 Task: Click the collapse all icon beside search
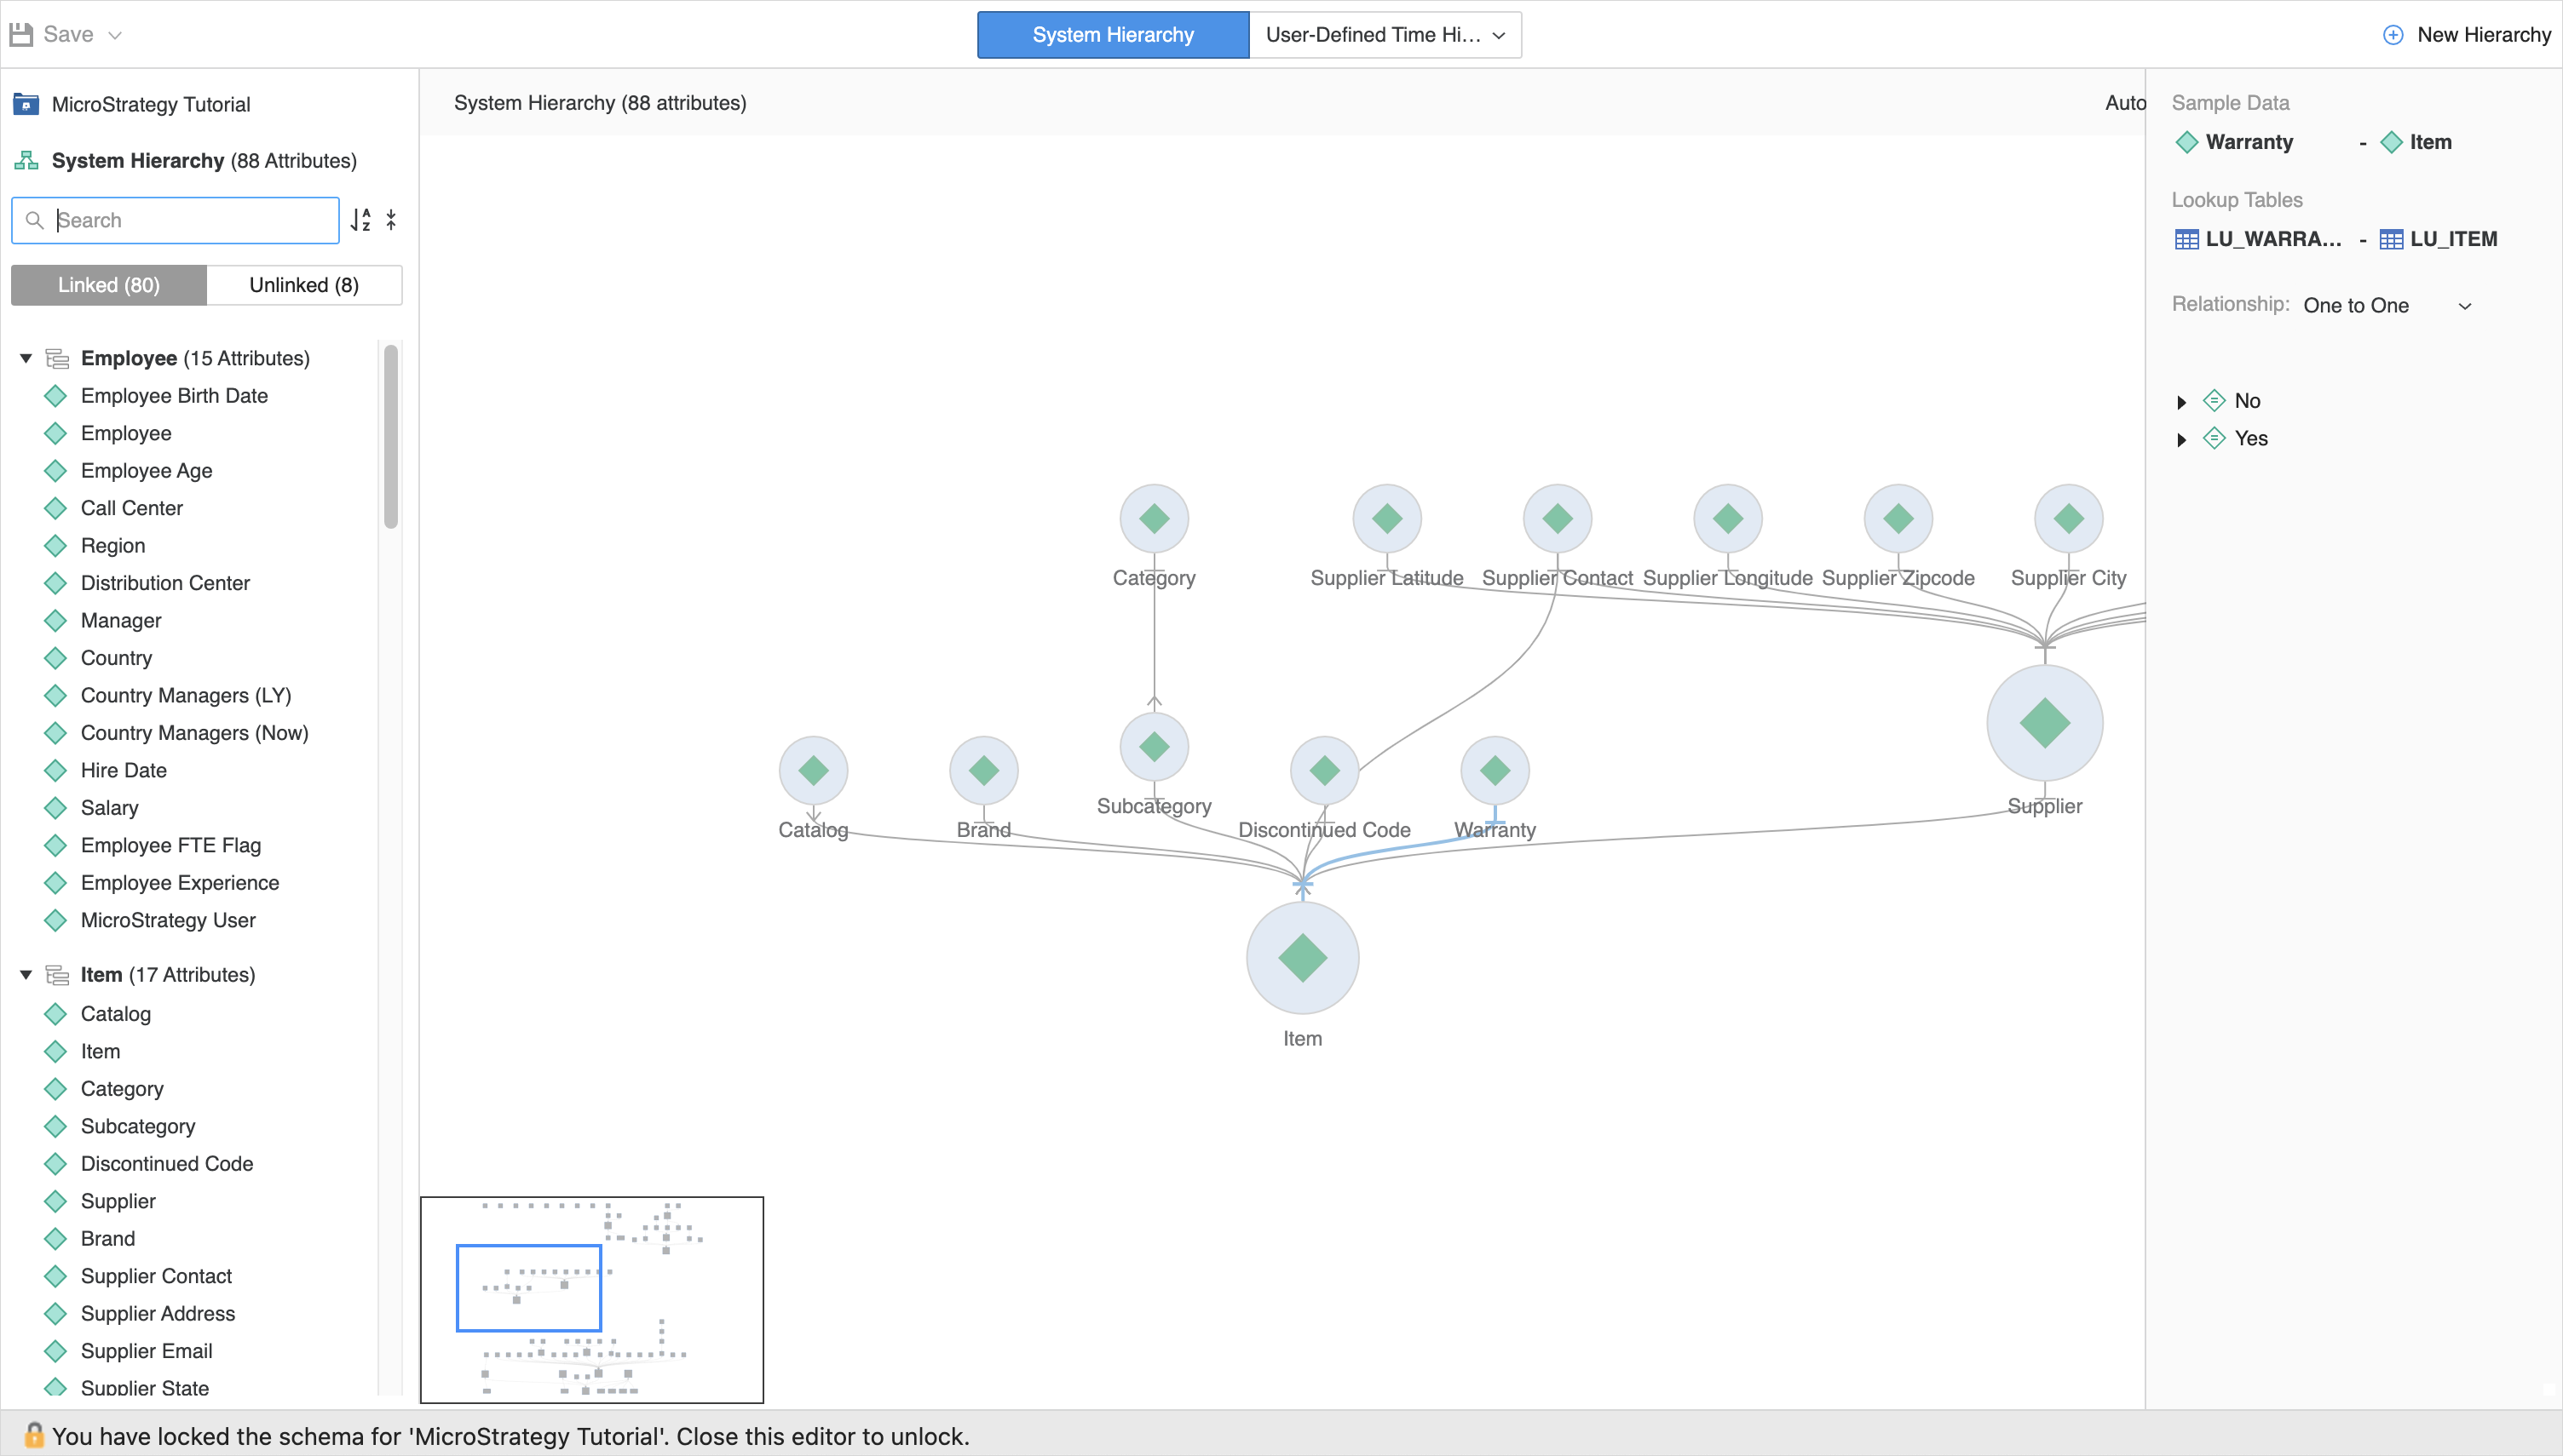click(x=391, y=220)
